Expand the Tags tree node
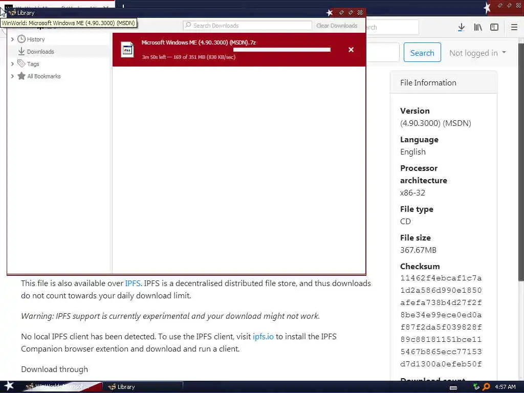524x393 pixels. pos(12,64)
